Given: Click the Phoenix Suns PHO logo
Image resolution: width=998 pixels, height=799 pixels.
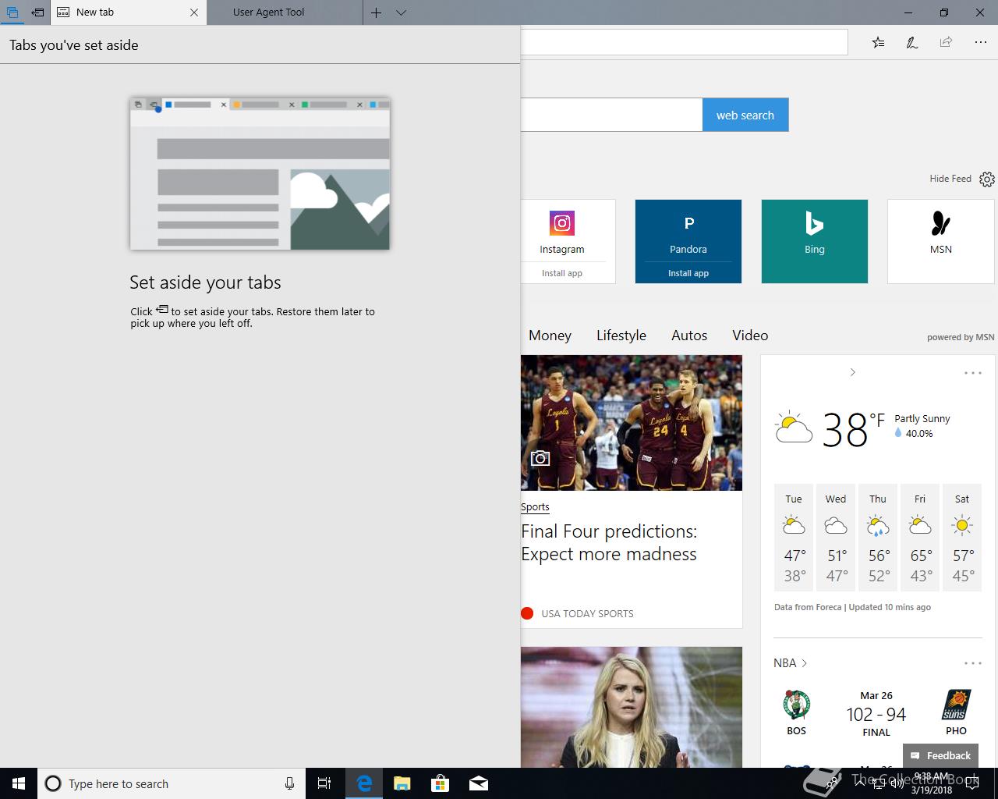Looking at the screenshot, I should click(956, 705).
